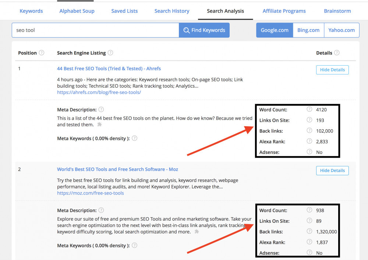Click Meta Description help icon in Ahrefs result
The image size is (368, 260).
click(101, 109)
